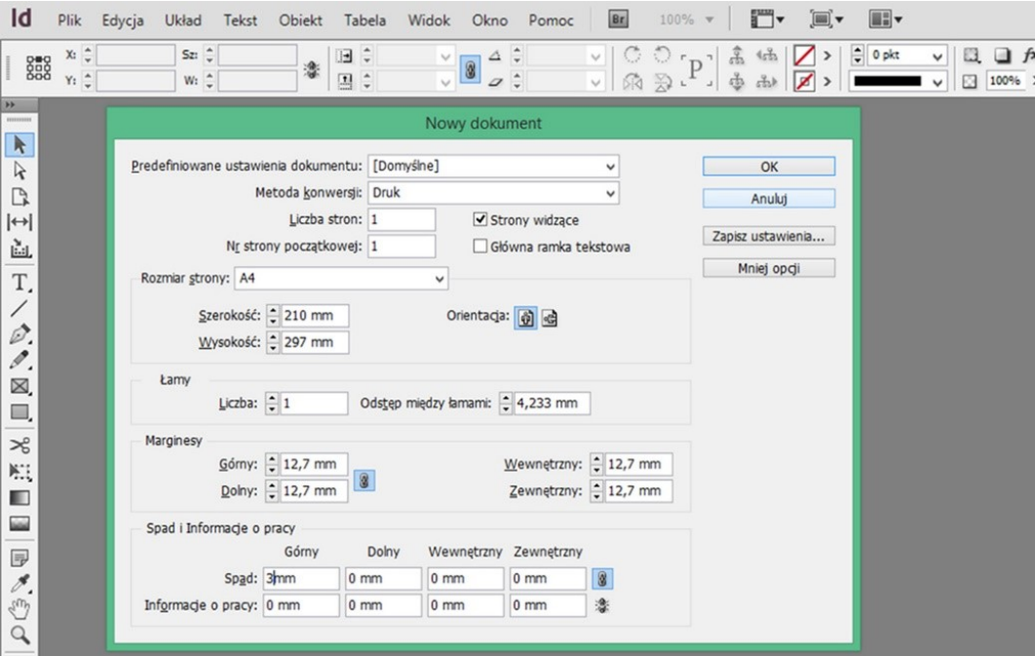Select the Zoom tool magnifier
The height and width of the screenshot is (656, 1035).
click(x=19, y=635)
